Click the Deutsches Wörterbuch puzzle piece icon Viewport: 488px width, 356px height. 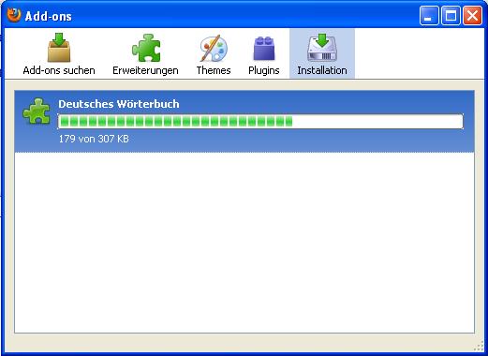coord(37,111)
